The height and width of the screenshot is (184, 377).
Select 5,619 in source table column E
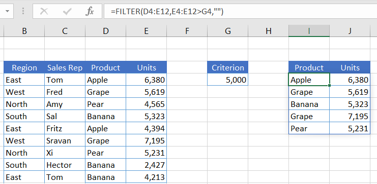tap(146, 92)
